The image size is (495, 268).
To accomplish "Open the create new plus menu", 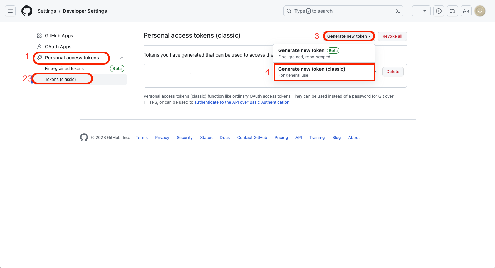I will click(421, 11).
